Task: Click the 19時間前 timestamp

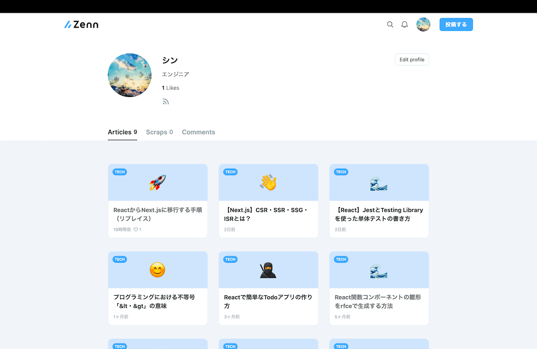Action: [122, 230]
